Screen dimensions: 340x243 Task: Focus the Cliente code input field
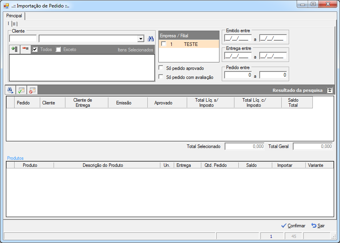click(x=23, y=38)
